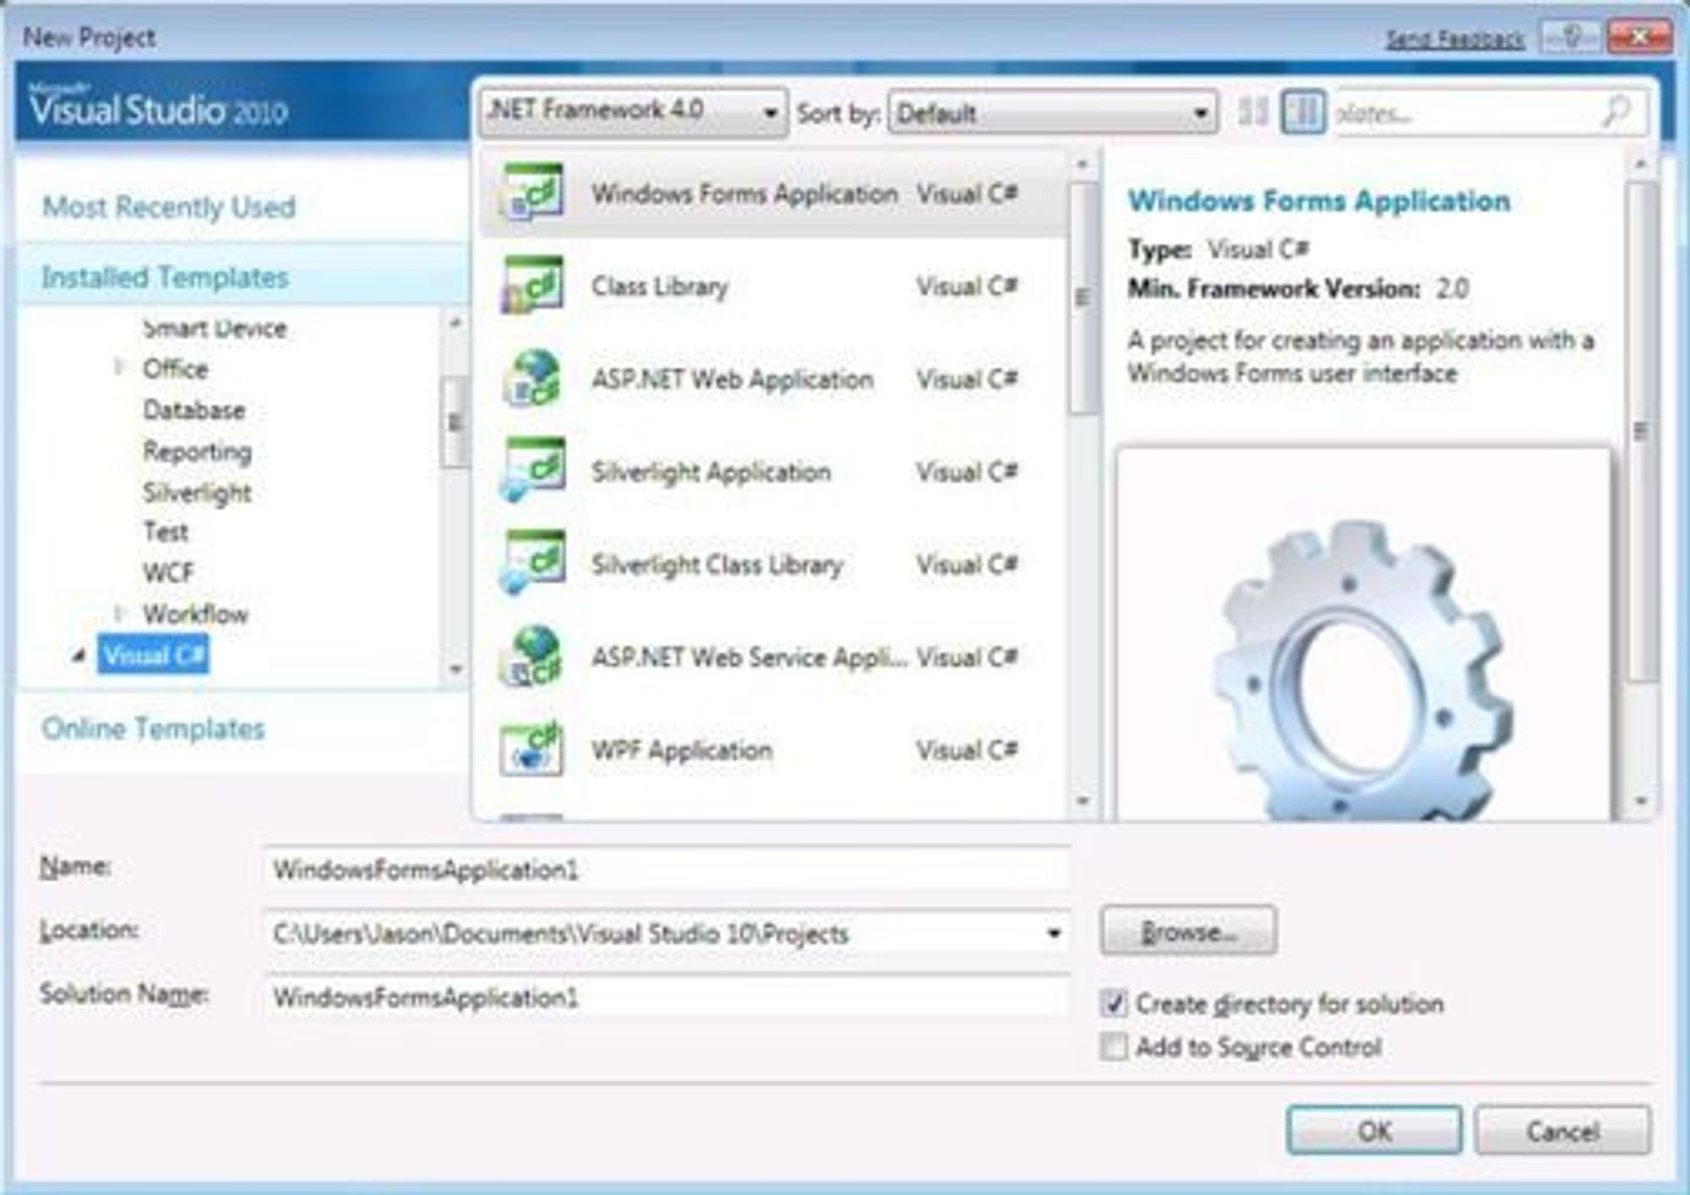Click the Class Library template icon
This screenshot has width=1690, height=1195.
pyautogui.click(x=532, y=285)
